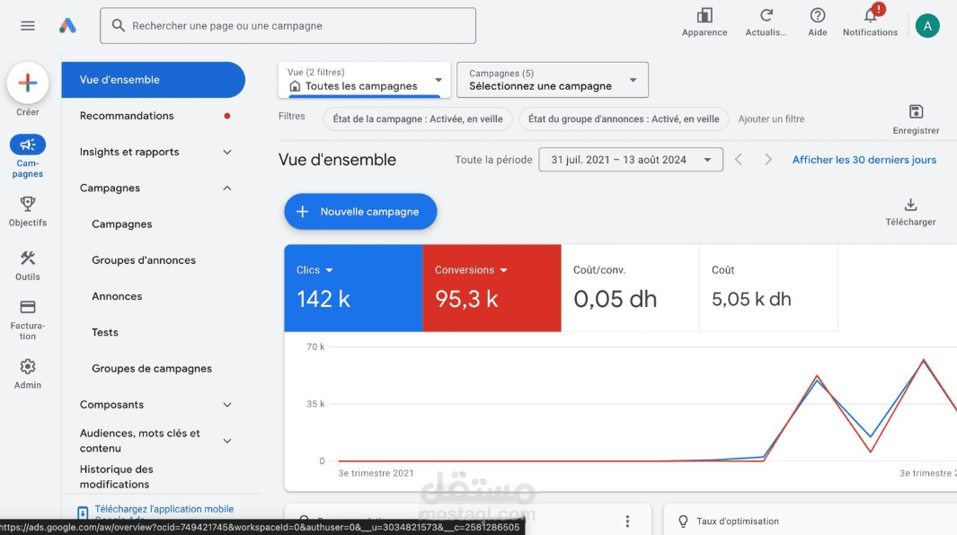The height and width of the screenshot is (535, 957).
Task: Open Groupes d'annonces
Action: tap(144, 260)
